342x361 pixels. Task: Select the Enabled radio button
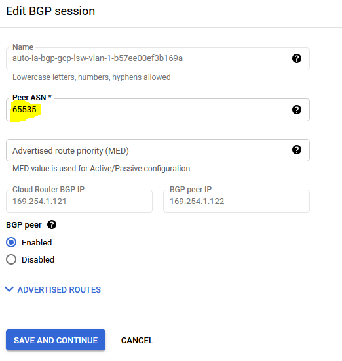click(x=11, y=242)
